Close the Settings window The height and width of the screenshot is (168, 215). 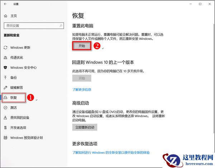210,4
